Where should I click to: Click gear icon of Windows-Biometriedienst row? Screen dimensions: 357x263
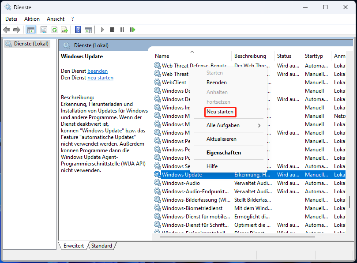[x=158, y=208]
